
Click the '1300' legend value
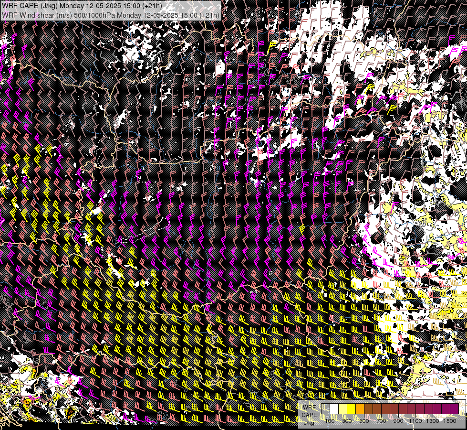[x=433, y=421]
